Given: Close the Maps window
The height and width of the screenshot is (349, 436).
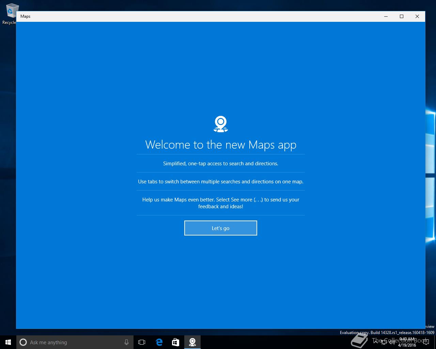Looking at the screenshot, I should click(417, 16).
